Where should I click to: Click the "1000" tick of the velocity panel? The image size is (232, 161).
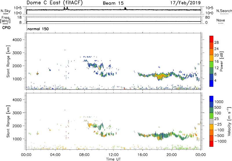click(17, 139)
